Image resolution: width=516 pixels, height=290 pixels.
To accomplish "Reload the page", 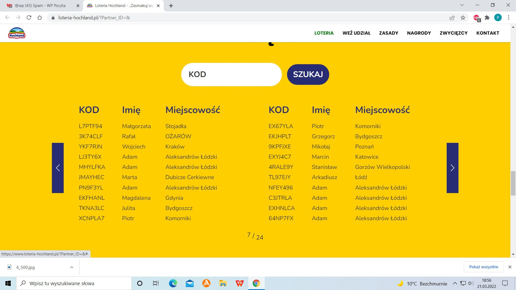I will click(29, 18).
